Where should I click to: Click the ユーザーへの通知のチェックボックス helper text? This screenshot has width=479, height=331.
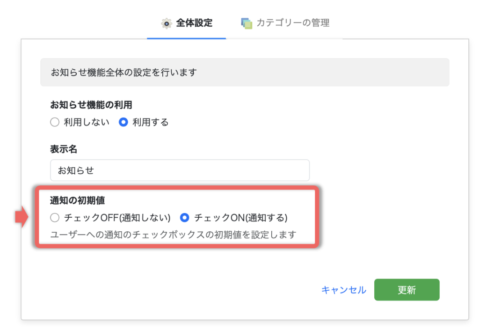pyautogui.click(x=173, y=235)
